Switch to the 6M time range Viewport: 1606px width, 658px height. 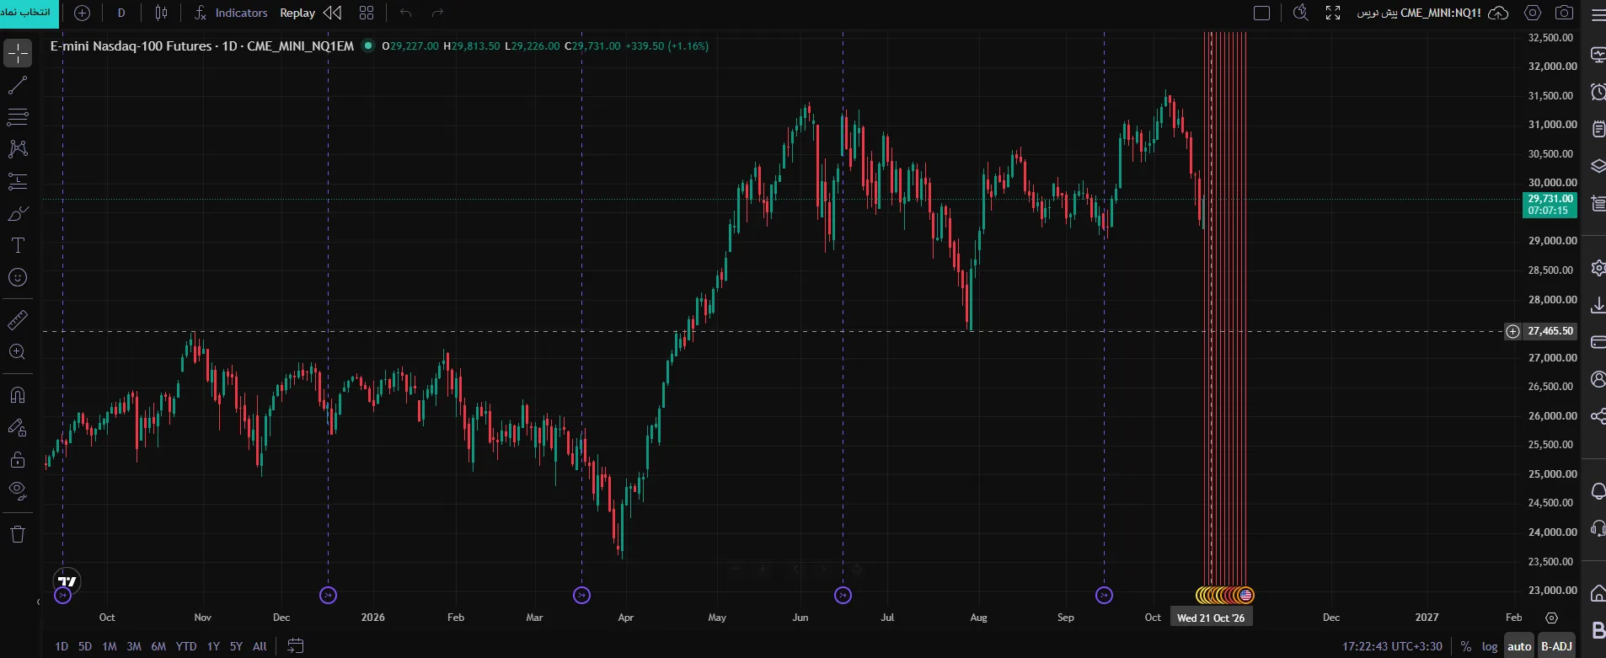[158, 646]
